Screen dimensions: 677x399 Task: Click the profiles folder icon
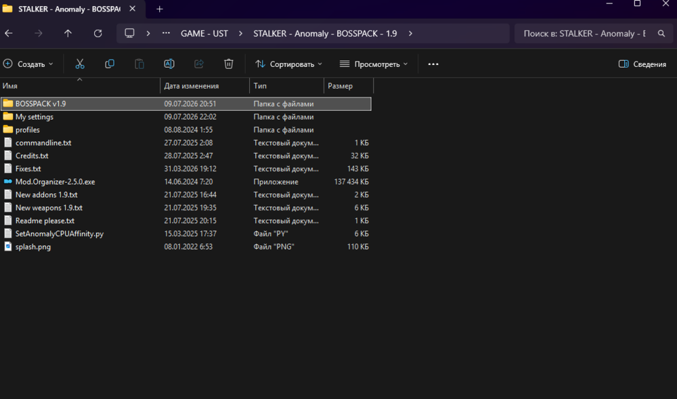(7, 129)
